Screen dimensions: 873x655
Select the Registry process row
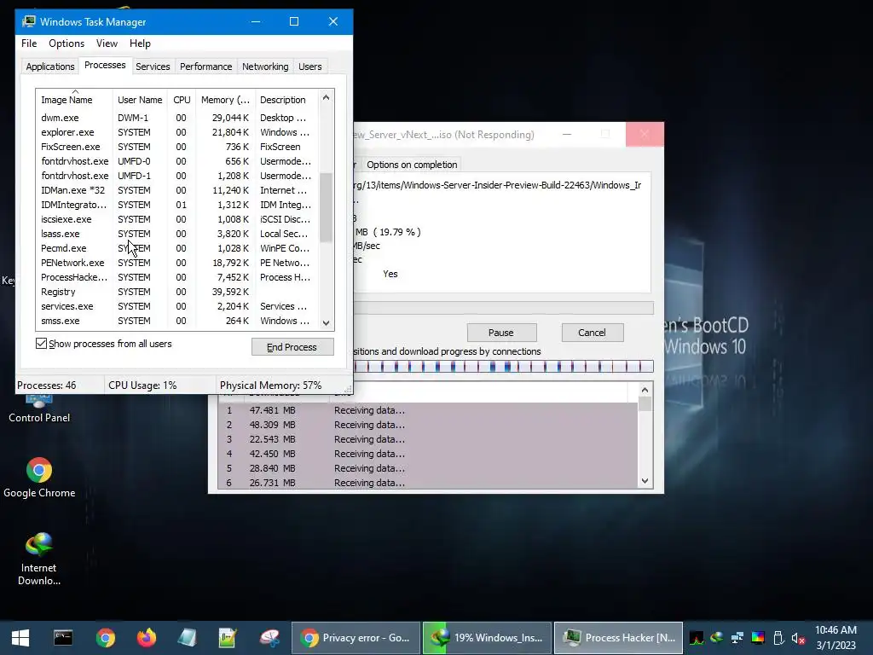(x=177, y=292)
